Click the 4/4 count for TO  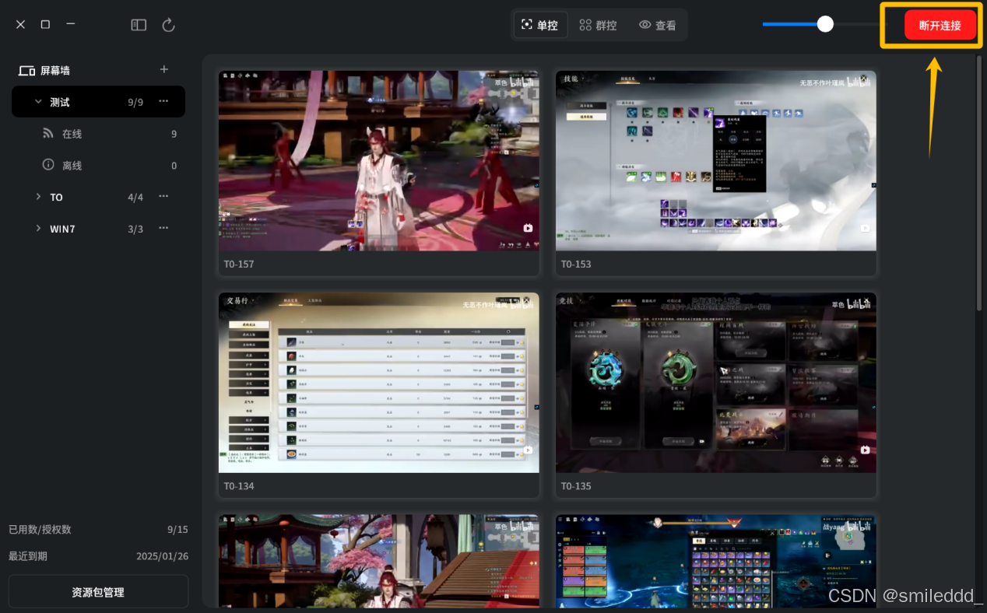pos(135,198)
